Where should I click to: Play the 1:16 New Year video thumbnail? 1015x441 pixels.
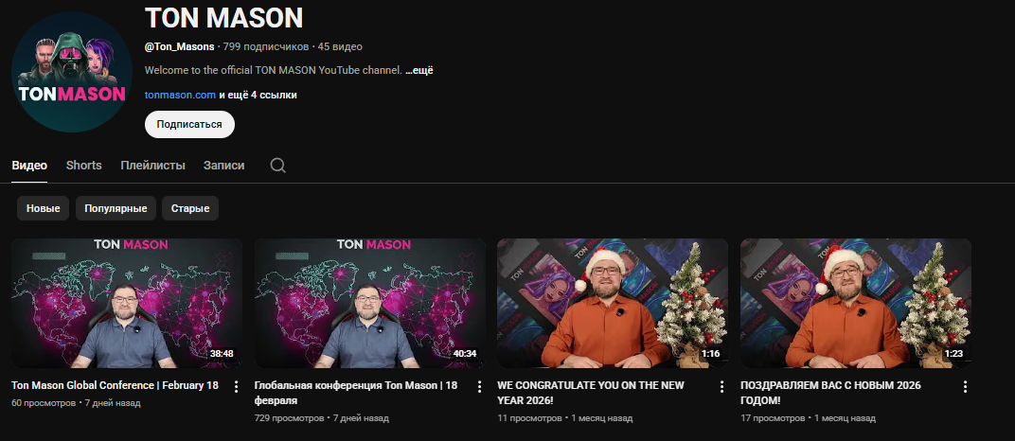(x=613, y=303)
